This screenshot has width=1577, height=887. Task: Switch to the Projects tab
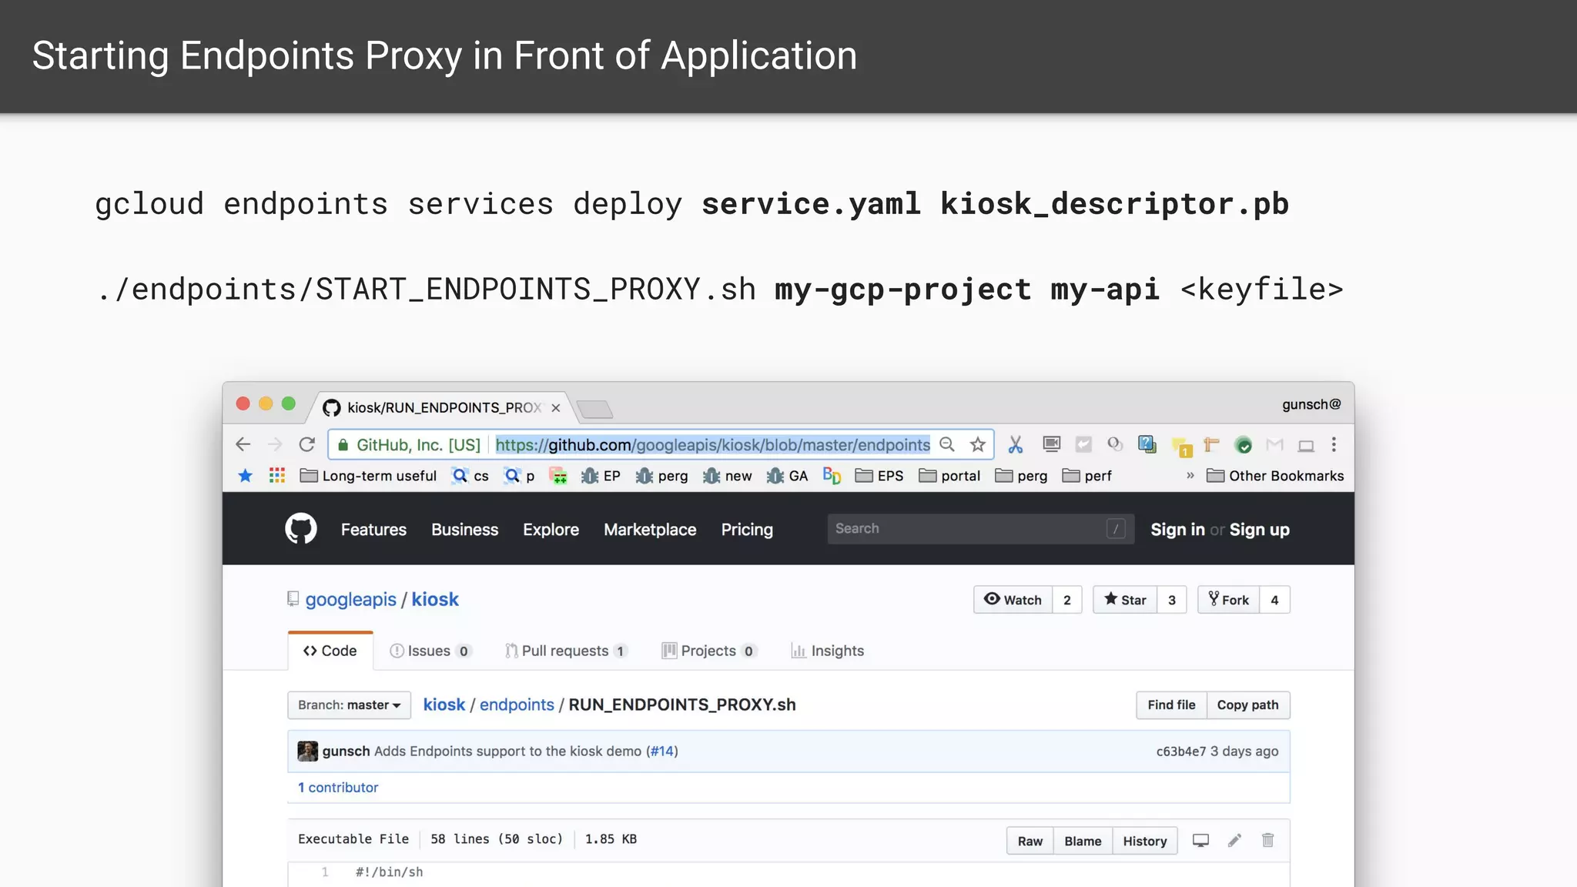tap(709, 651)
